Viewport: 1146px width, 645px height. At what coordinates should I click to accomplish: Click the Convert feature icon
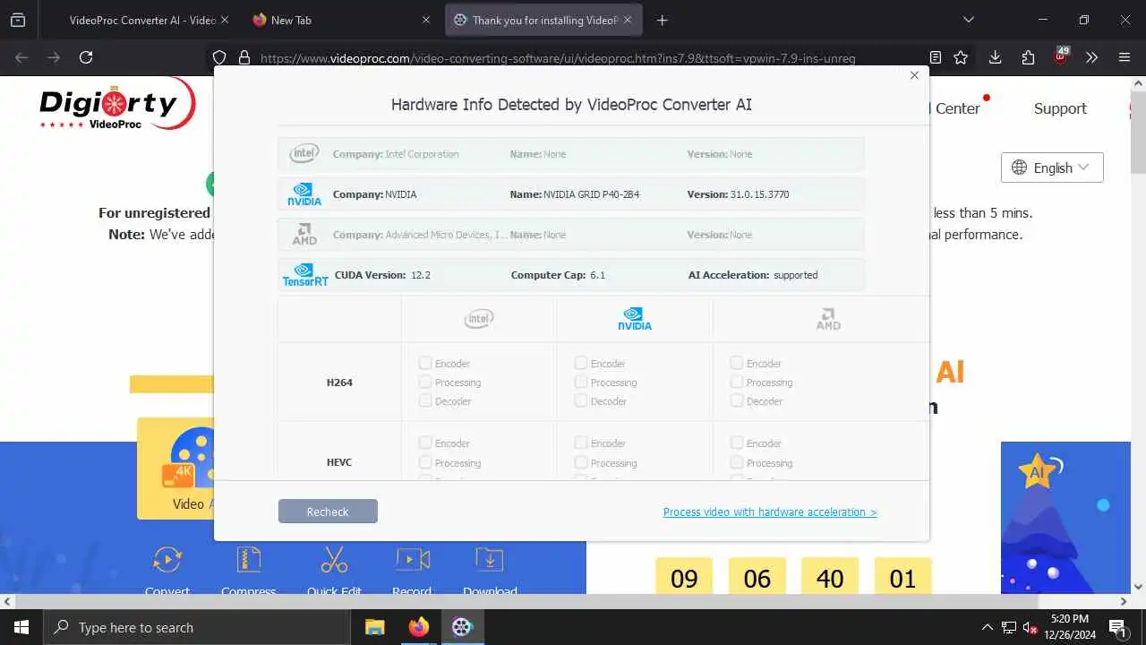point(167,560)
